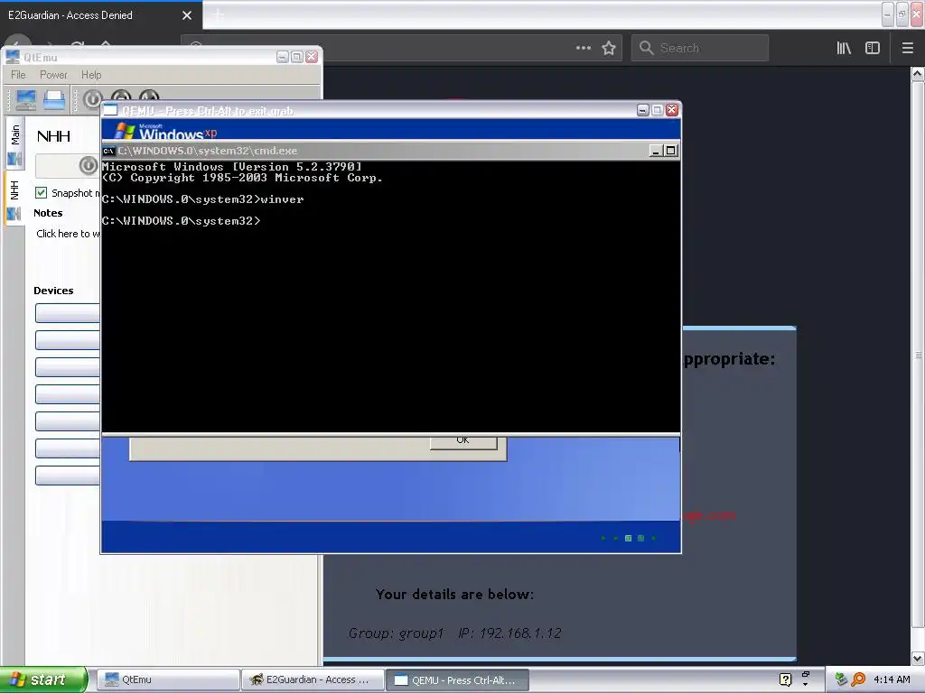Toggle the Firefox sidebar icon
The image size is (925, 693).
coord(873,48)
